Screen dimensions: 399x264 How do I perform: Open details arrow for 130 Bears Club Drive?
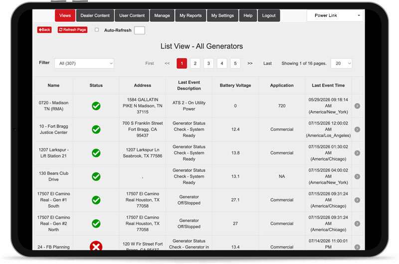tap(357, 176)
